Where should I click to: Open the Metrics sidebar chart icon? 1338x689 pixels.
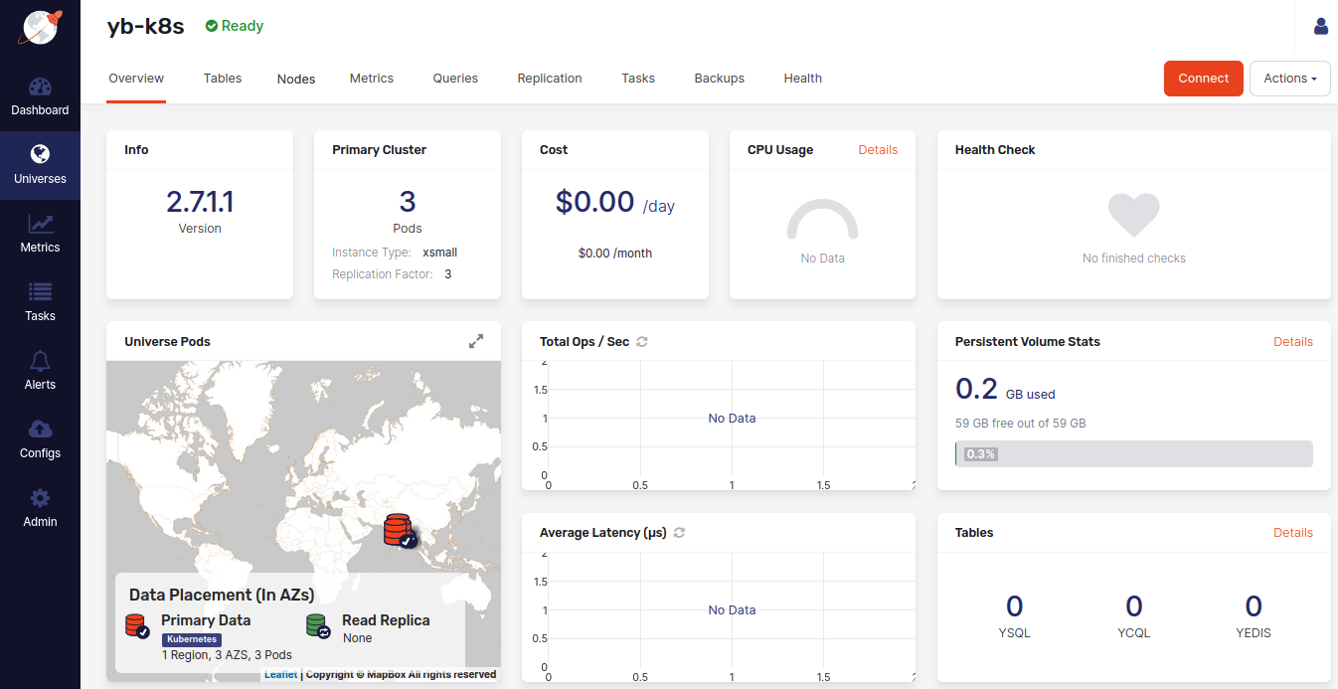pos(40,225)
